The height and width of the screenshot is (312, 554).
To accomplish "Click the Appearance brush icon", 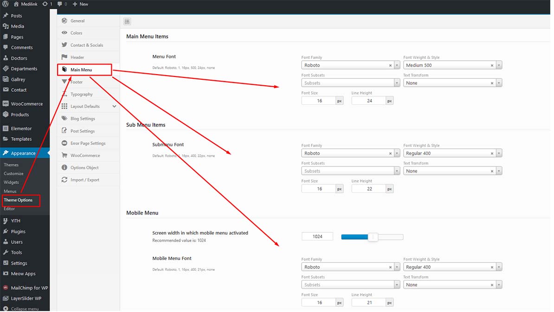I will 6,153.
